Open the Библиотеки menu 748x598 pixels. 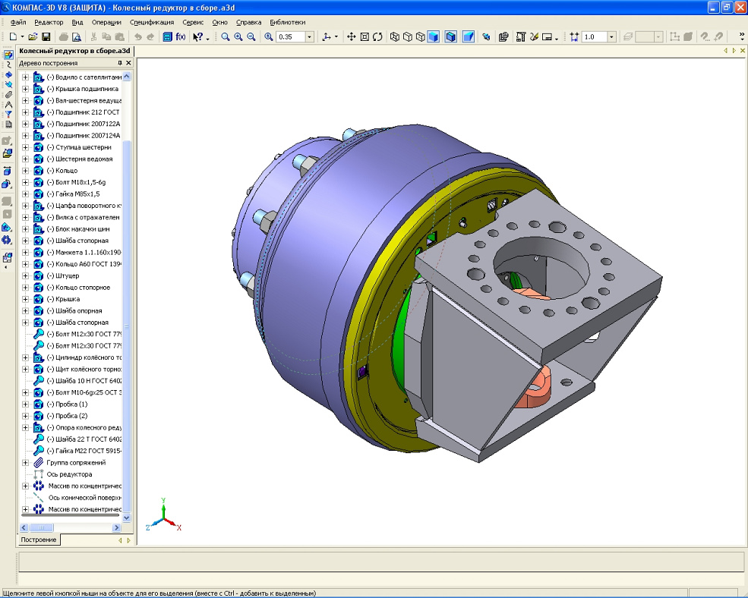point(288,23)
